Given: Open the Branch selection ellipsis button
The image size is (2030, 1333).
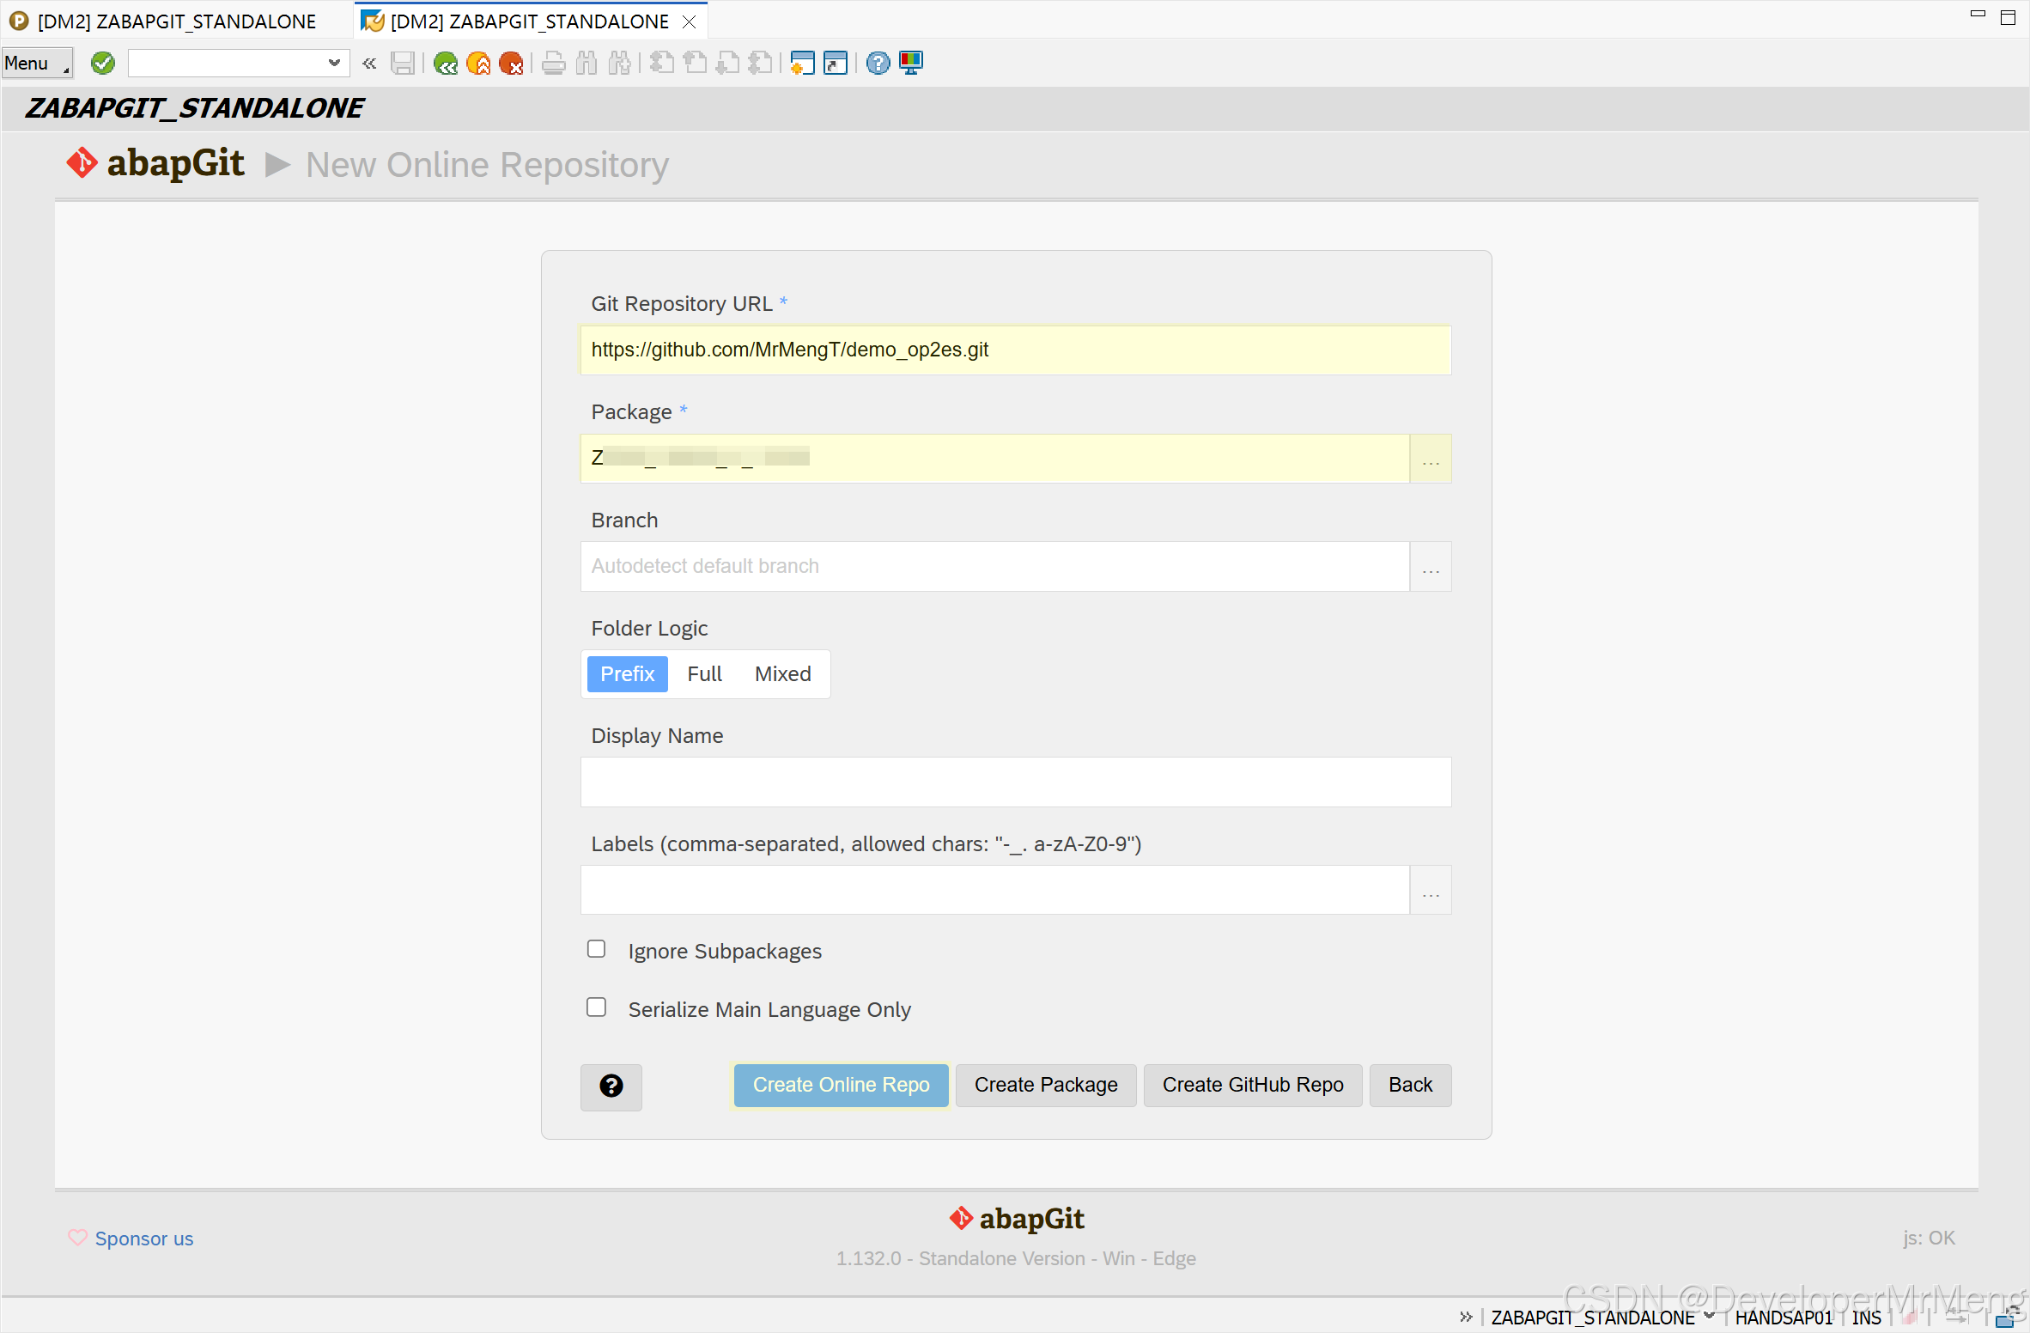Looking at the screenshot, I should click(x=1430, y=567).
